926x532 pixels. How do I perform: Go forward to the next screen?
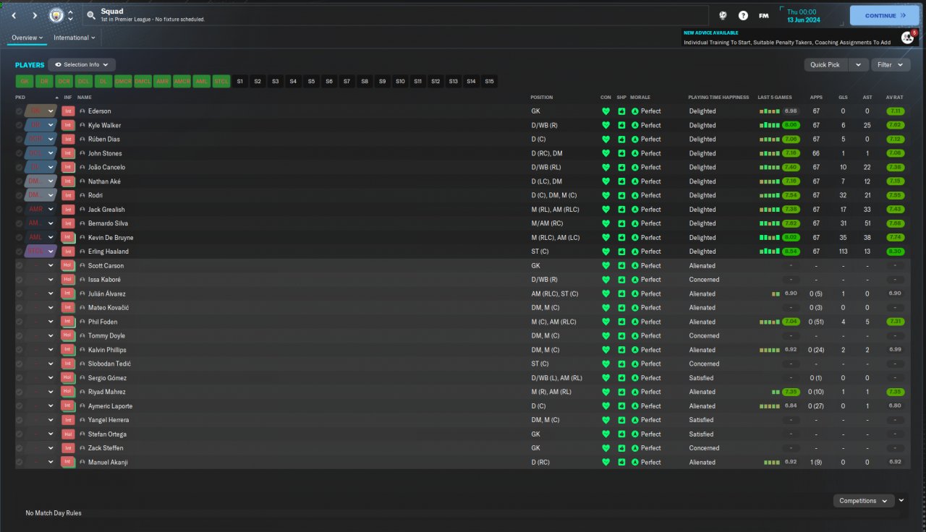[x=34, y=15]
